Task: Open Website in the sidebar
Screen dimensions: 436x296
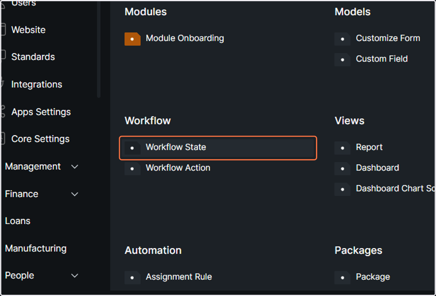Action: coord(28,30)
